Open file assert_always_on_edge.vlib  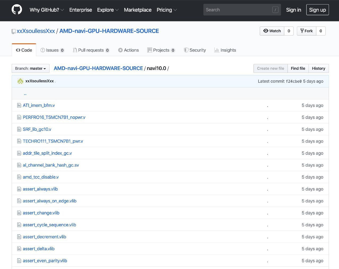click(x=50, y=201)
